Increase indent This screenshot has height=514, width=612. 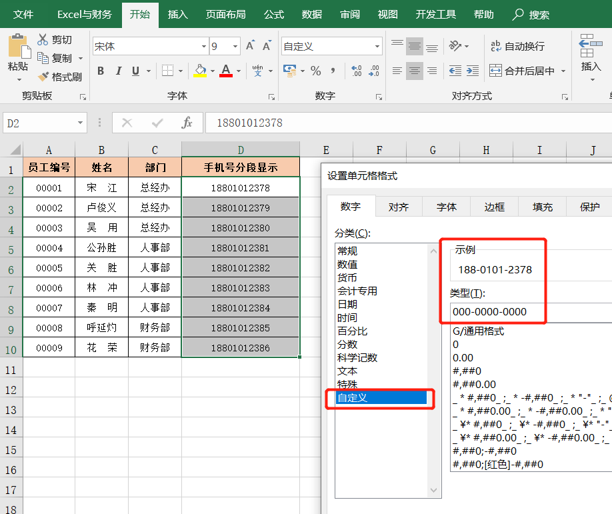(472, 71)
